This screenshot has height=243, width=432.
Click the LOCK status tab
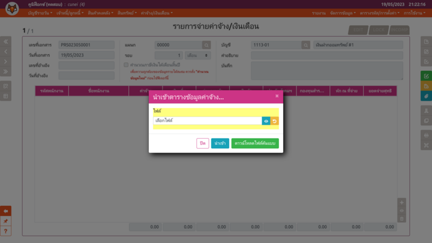click(x=379, y=30)
